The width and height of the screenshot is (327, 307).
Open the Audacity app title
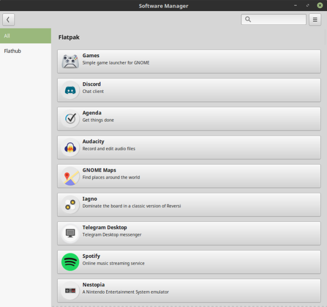(93, 141)
